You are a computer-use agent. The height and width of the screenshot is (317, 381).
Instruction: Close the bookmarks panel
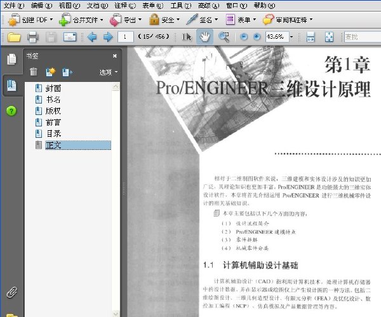(115, 56)
